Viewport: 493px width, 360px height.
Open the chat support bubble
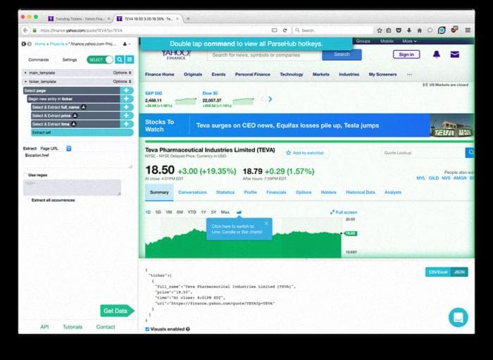point(458,317)
